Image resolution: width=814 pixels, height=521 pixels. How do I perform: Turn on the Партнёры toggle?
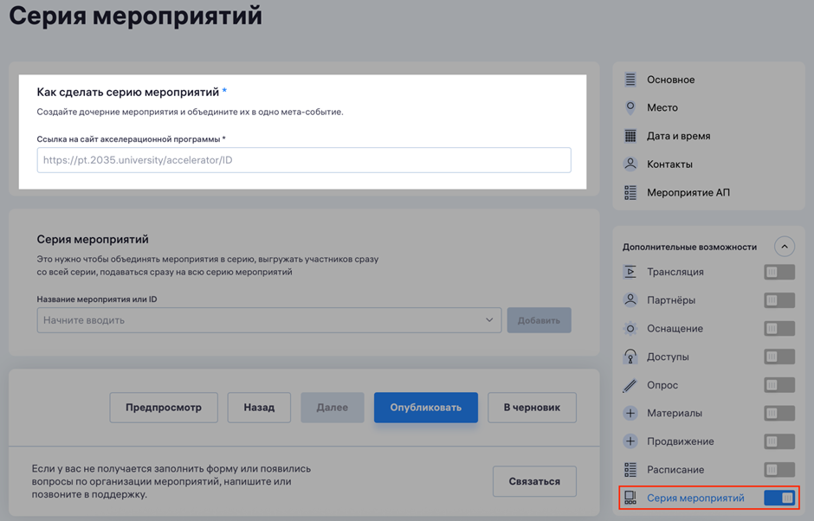[x=779, y=300]
